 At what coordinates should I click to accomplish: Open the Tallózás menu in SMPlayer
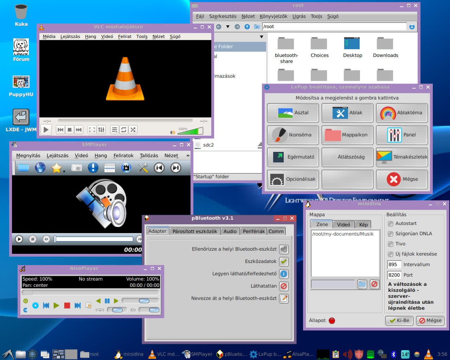click(x=149, y=155)
